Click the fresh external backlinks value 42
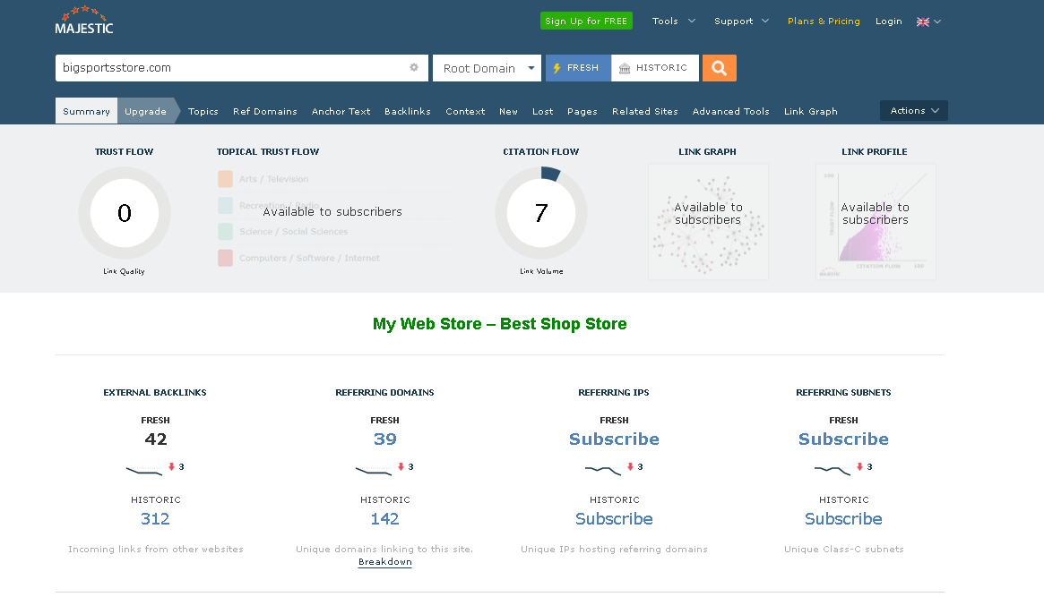Image resolution: width=1044 pixels, height=597 pixels. point(156,439)
